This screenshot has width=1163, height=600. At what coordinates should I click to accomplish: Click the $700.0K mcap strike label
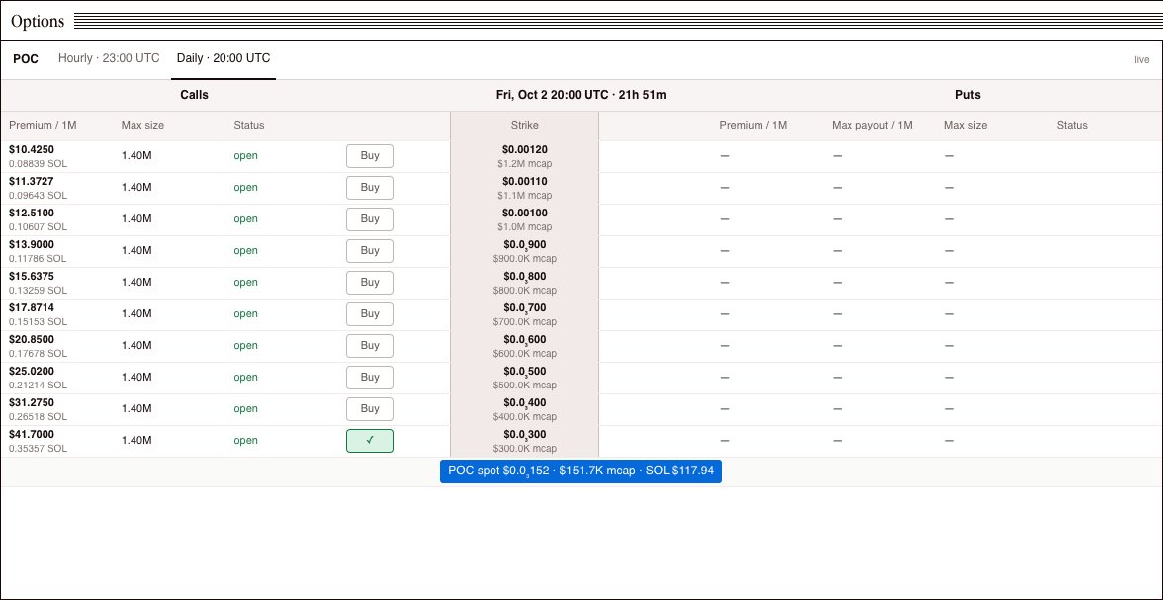pyautogui.click(x=524, y=322)
